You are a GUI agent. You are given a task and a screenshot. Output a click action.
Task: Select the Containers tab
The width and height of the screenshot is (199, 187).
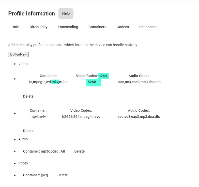(x=97, y=27)
